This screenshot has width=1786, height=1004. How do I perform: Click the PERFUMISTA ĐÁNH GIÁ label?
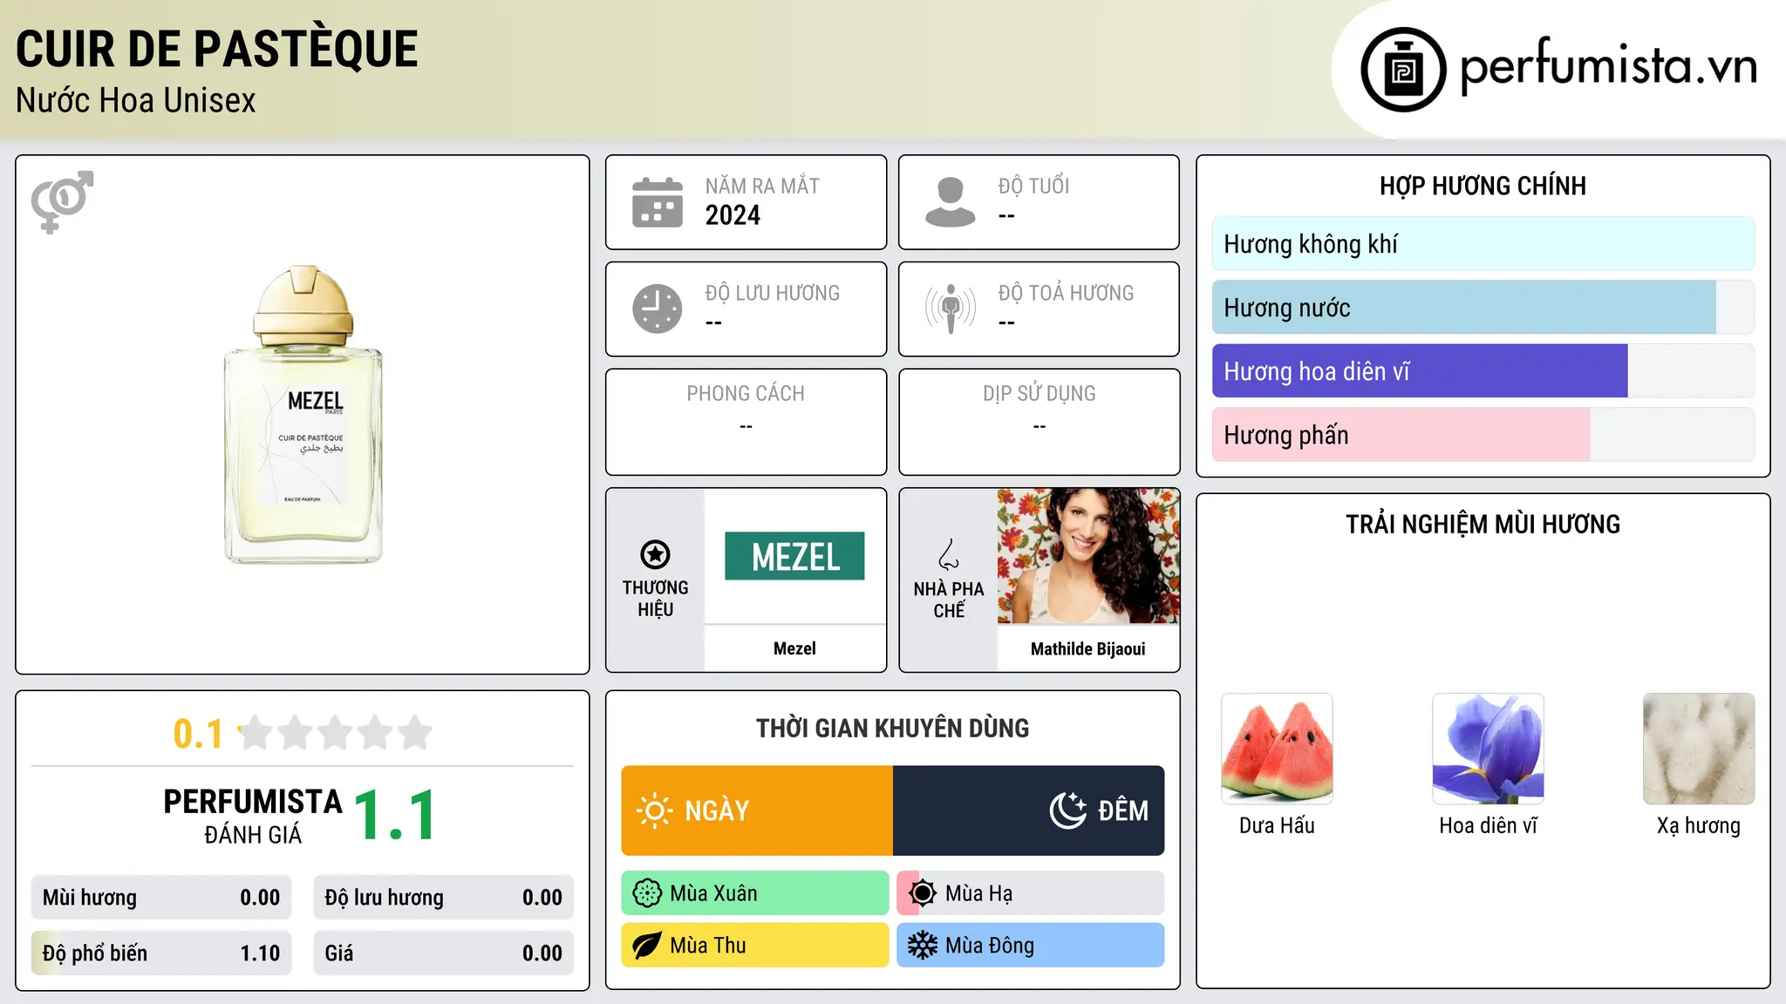pyautogui.click(x=253, y=816)
